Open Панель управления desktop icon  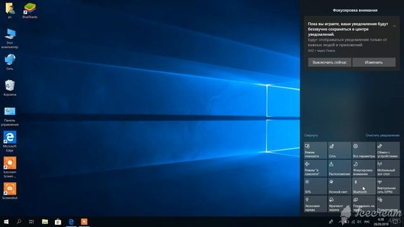(10, 116)
